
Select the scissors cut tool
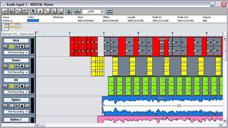pos(40,11)
